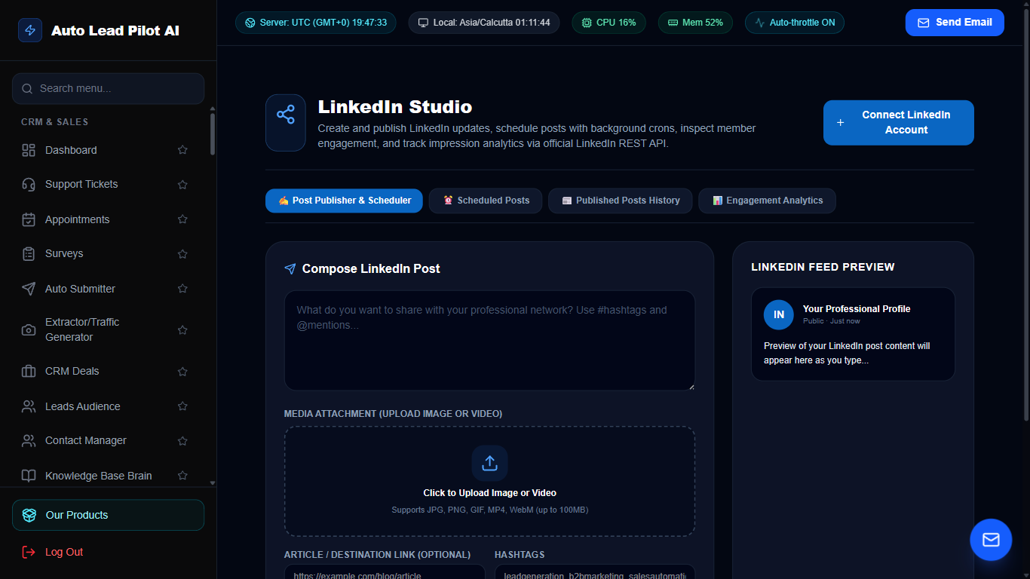Viewport: 1030px width, 579px height.
Task: Click the Auto Submitter paper plane icon
Action: pyautogui.click(x=29, y=289)
